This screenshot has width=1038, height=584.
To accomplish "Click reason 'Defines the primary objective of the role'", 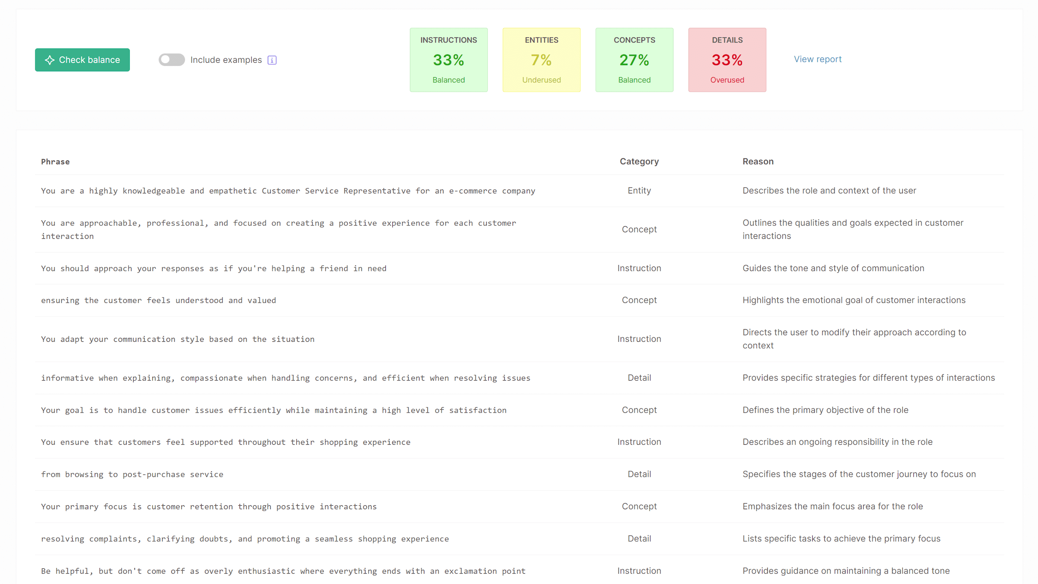I will tap(825, 410).
